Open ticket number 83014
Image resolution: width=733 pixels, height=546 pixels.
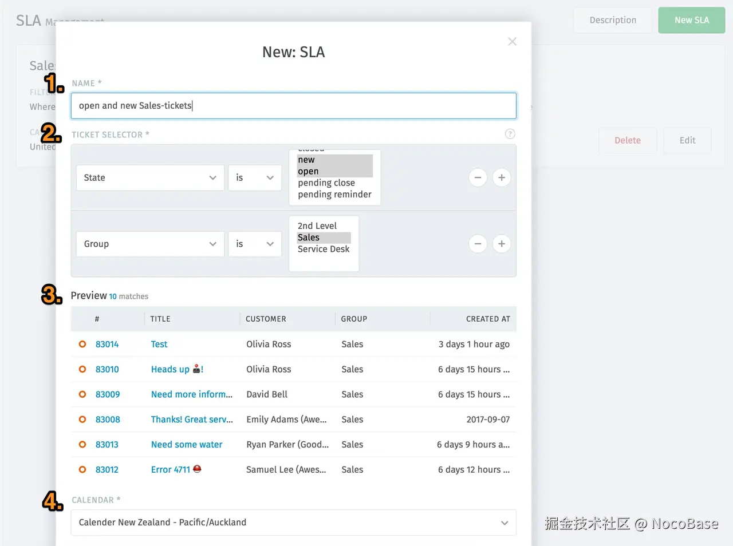[107, 344]
